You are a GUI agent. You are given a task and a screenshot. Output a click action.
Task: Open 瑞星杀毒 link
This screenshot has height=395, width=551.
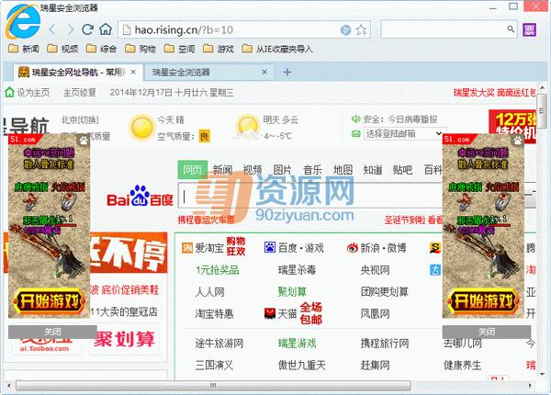(297, 270)
